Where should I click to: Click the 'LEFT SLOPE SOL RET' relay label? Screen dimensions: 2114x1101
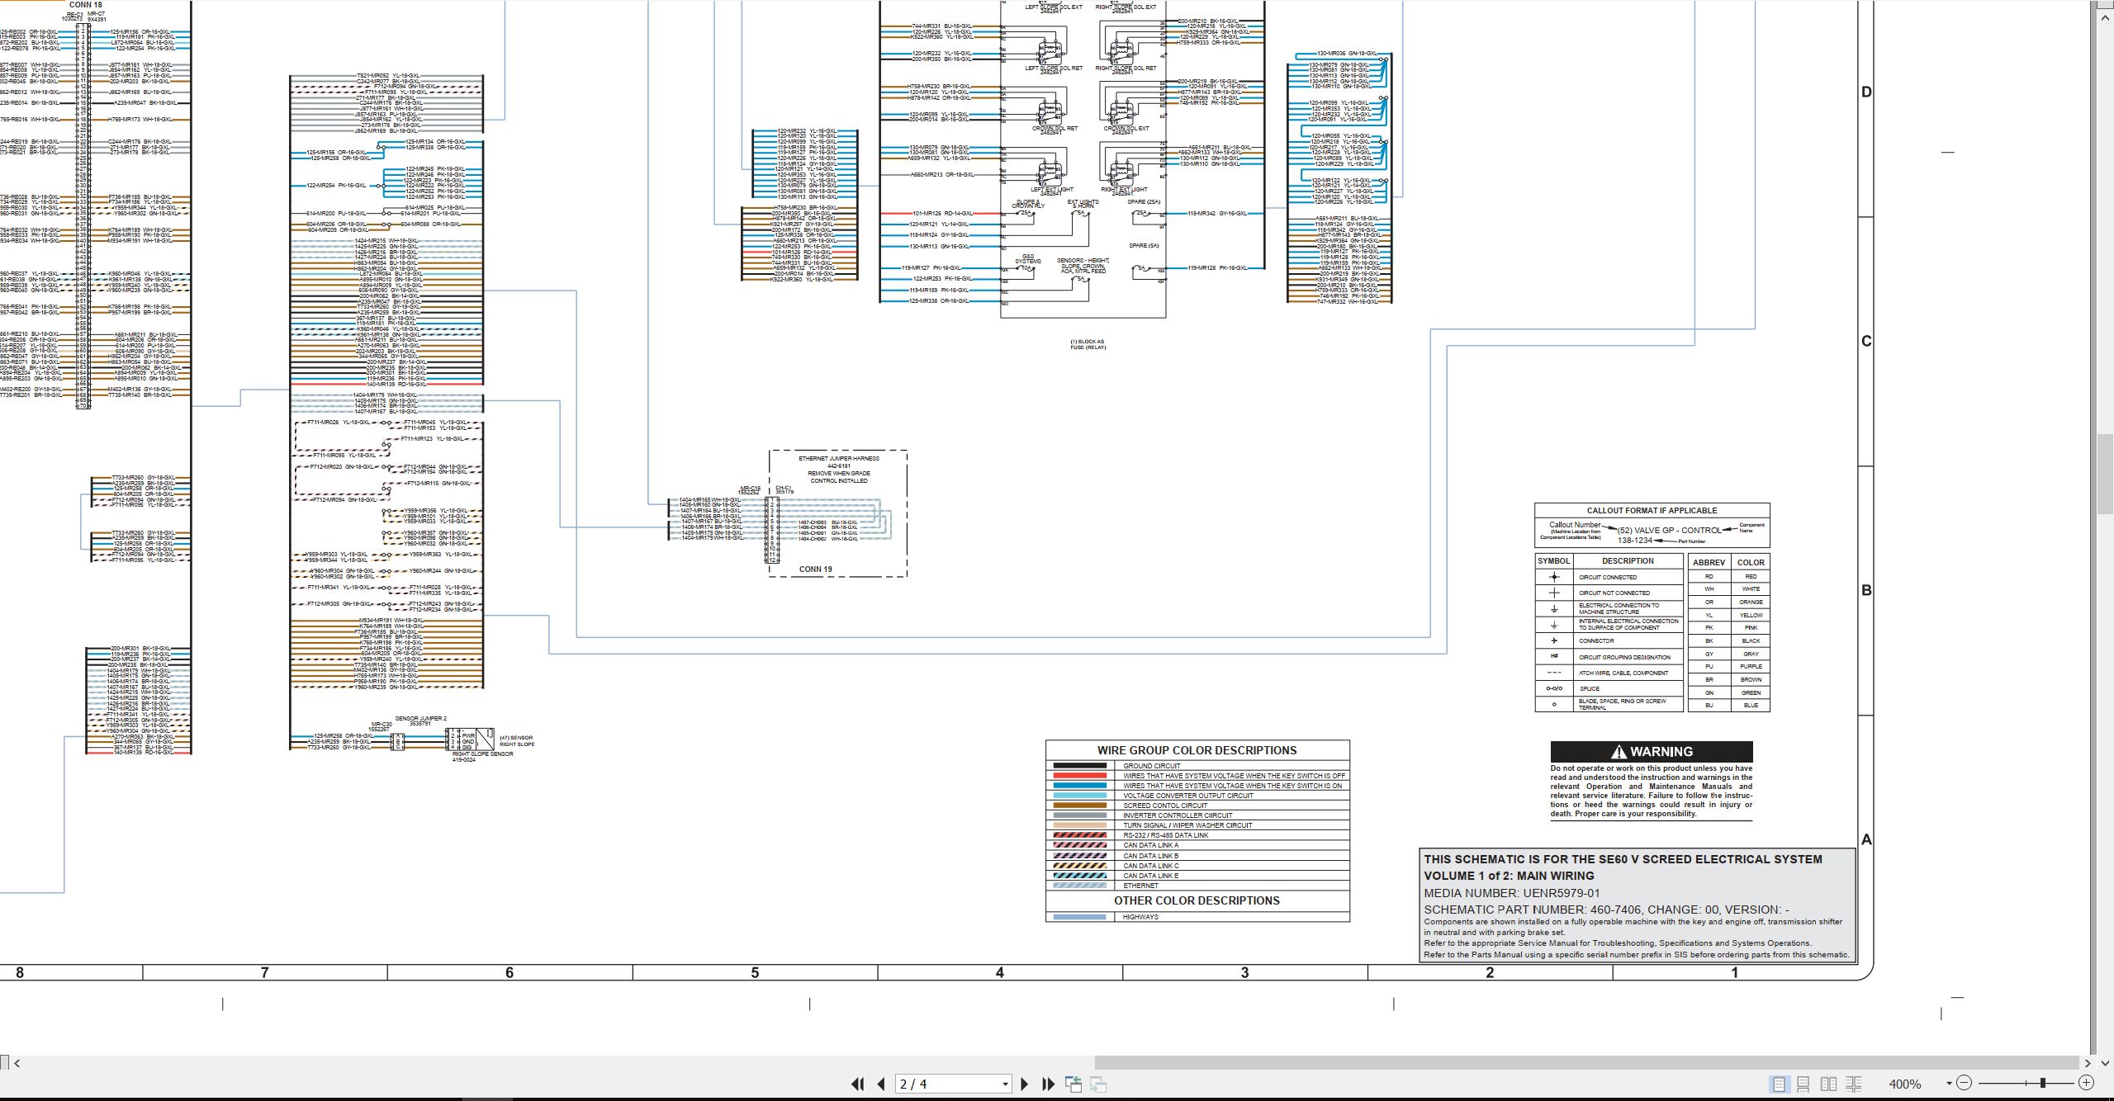pos(1054,68)
